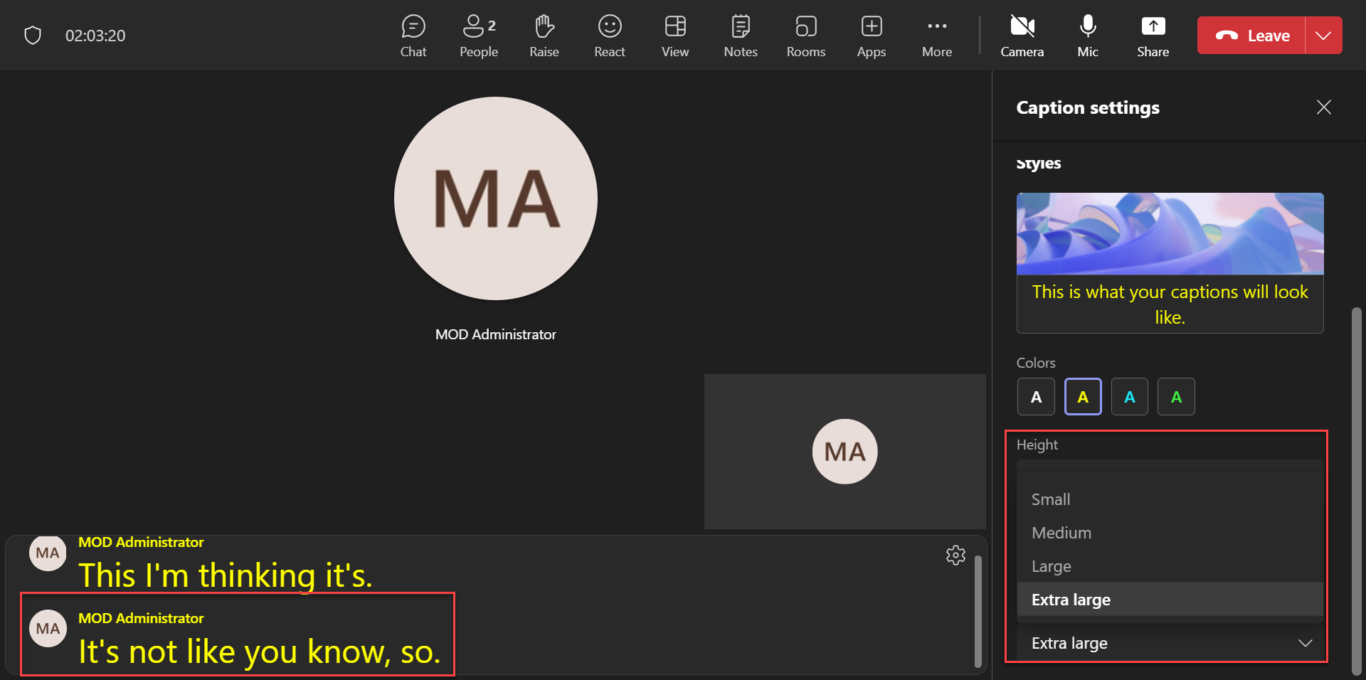Select Medium caption height
1366x680 pixels.
click(x=1061, y=533)
